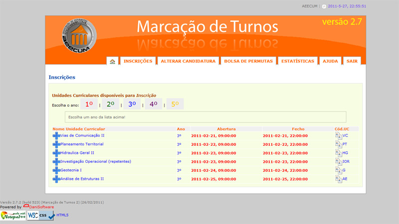Click plus icon beside Geotecnia I
Image resolution: width=399 pixels, height=224 pixels.
(x=56, y=170)
